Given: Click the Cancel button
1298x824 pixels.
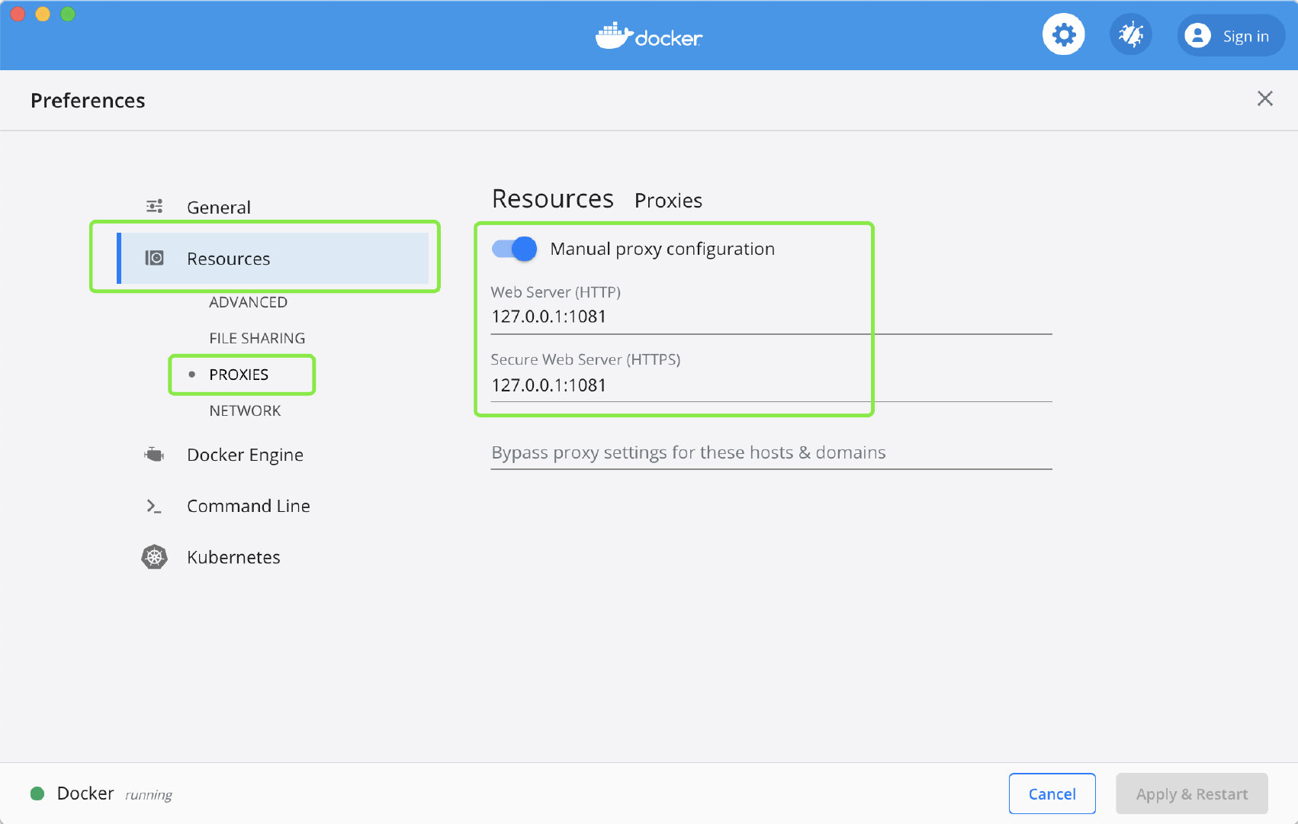Looking at the screenshot, I should (x=1052, y=793).
